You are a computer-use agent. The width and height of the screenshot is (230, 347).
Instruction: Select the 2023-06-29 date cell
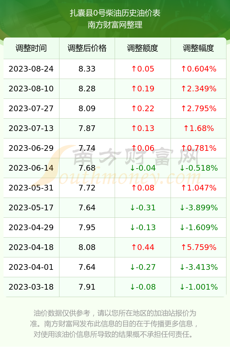[x=31, y=148]
